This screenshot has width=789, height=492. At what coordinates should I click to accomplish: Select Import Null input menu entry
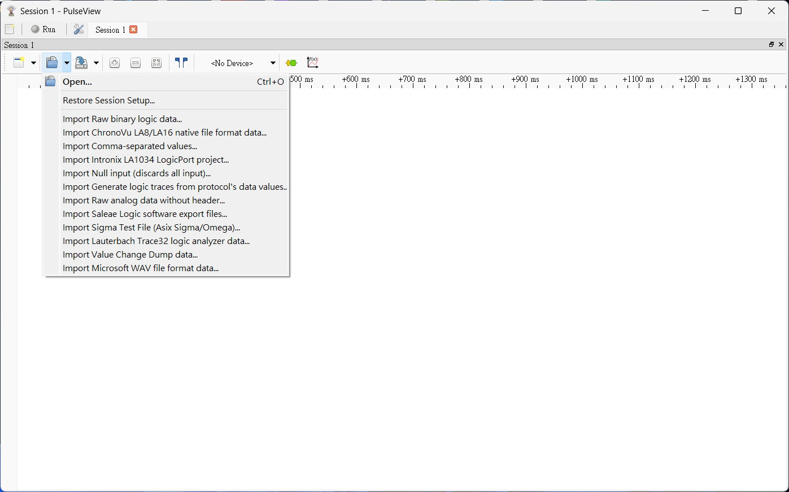pyautogui.click(x=166, y=173)
